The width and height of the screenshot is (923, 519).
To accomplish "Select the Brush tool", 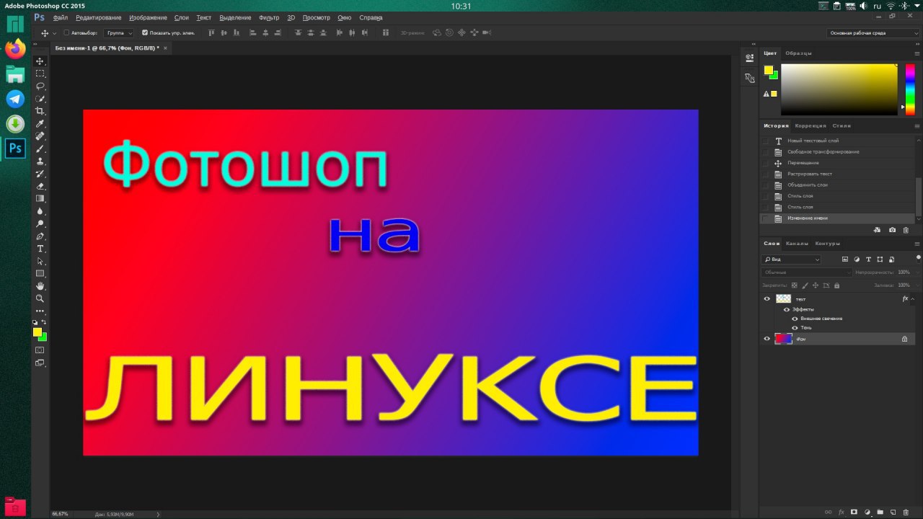I will tap(40, 148).
